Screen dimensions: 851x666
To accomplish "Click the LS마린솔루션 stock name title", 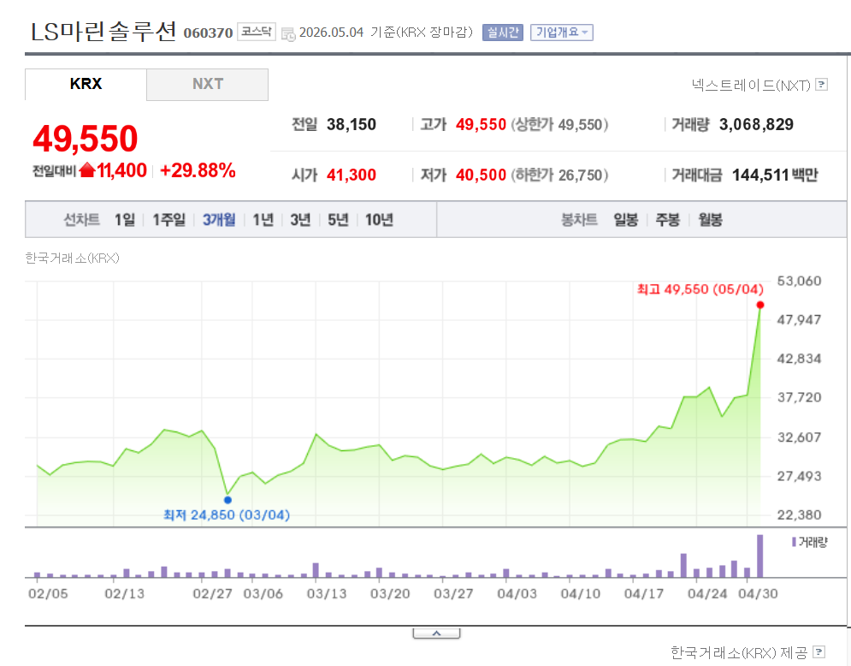I will coord(103,32).
